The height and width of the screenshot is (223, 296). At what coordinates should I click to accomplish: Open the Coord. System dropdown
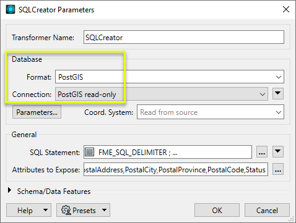pyautogui.click(x=211, y=112)
